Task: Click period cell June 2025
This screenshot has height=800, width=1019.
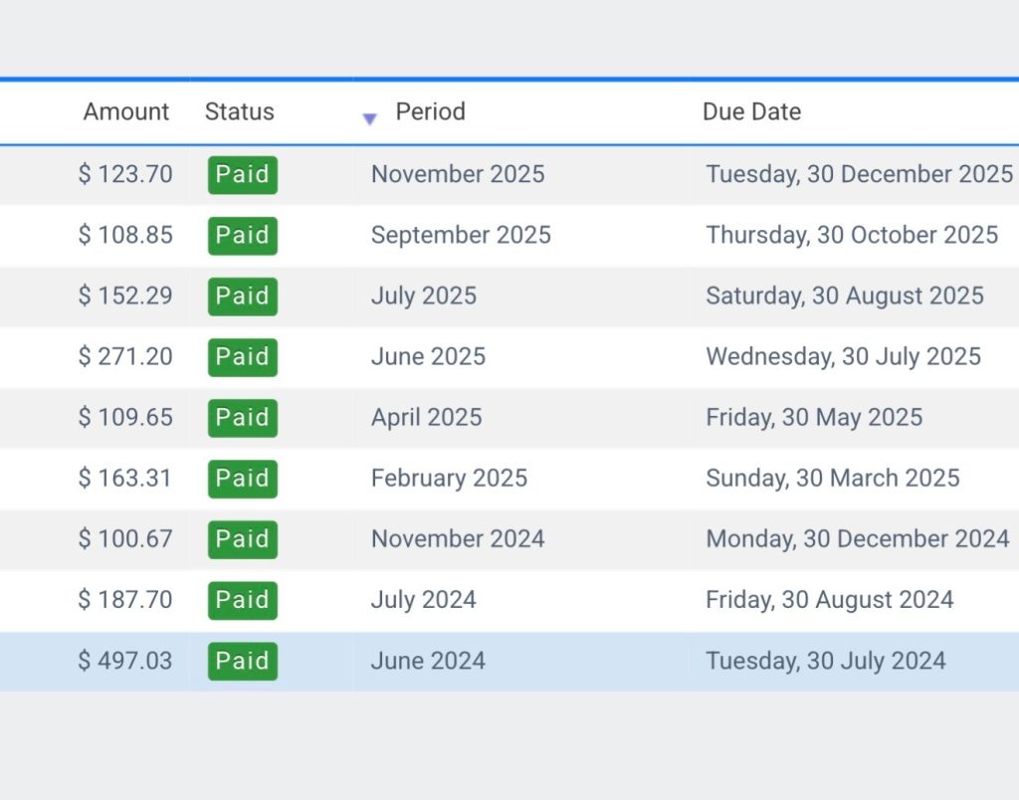Action: (428, 357)
